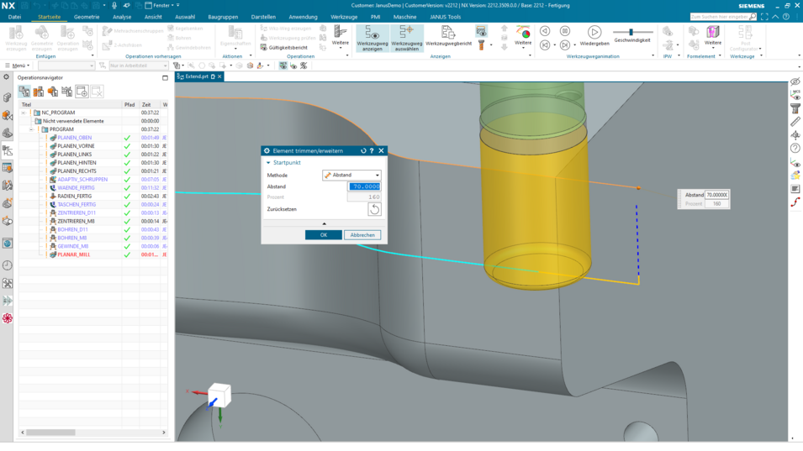Play the toolpath animation with Wiedergeben
803x451 pixels.
click(x=594, y=36)
